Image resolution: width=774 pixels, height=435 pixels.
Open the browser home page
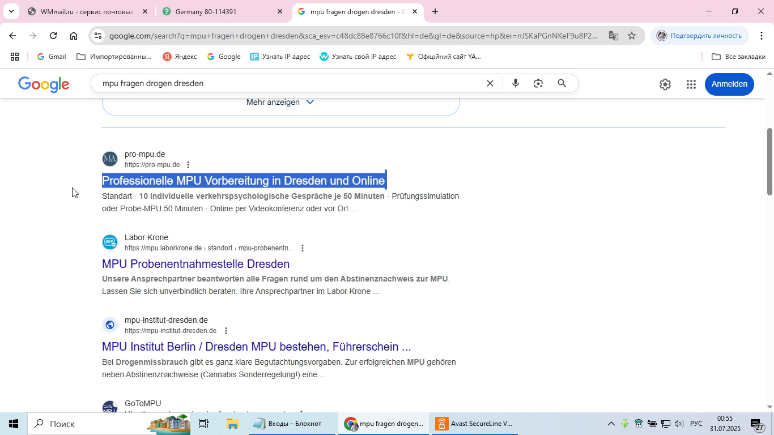click(74, 36)
